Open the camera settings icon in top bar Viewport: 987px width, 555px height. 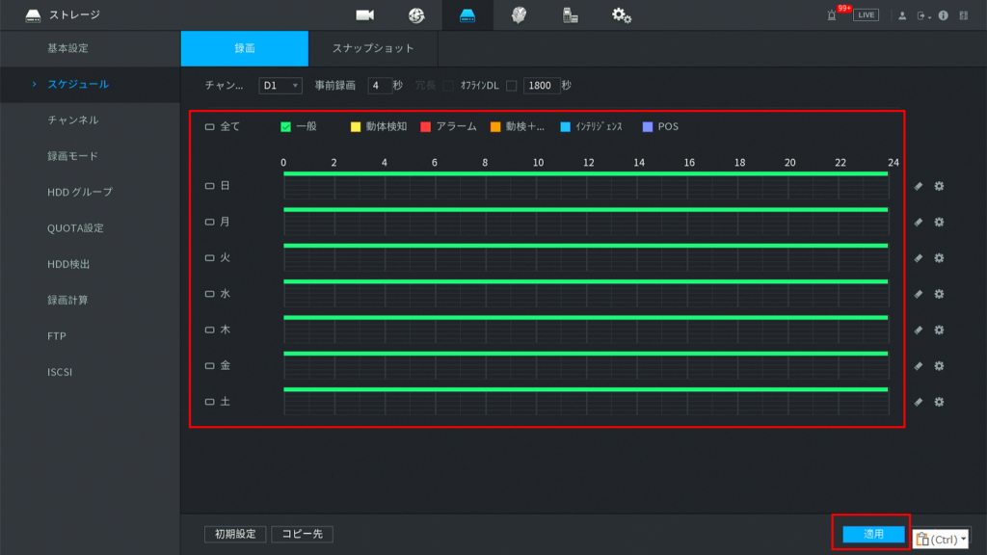coord(364,15)
